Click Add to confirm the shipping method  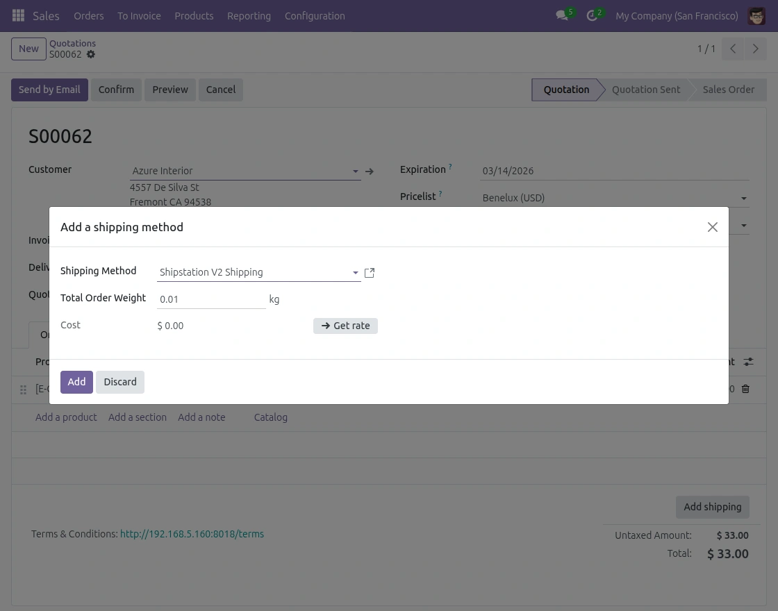coord(76,382)
